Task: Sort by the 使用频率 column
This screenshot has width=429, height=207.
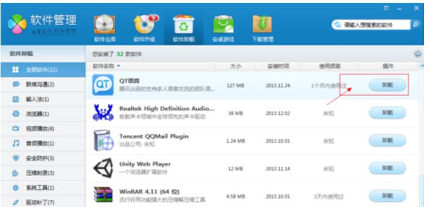Action: point(329,66)
